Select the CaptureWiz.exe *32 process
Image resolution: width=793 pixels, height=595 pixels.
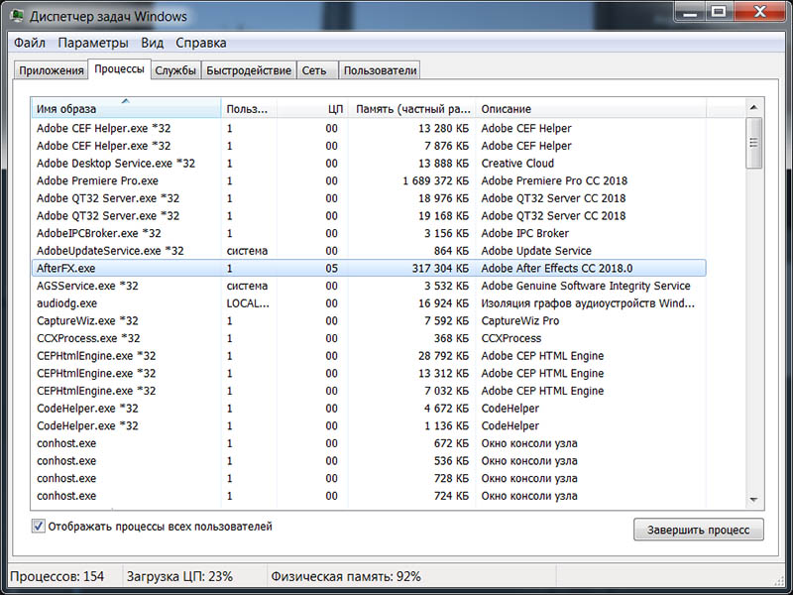coord(369,320)
